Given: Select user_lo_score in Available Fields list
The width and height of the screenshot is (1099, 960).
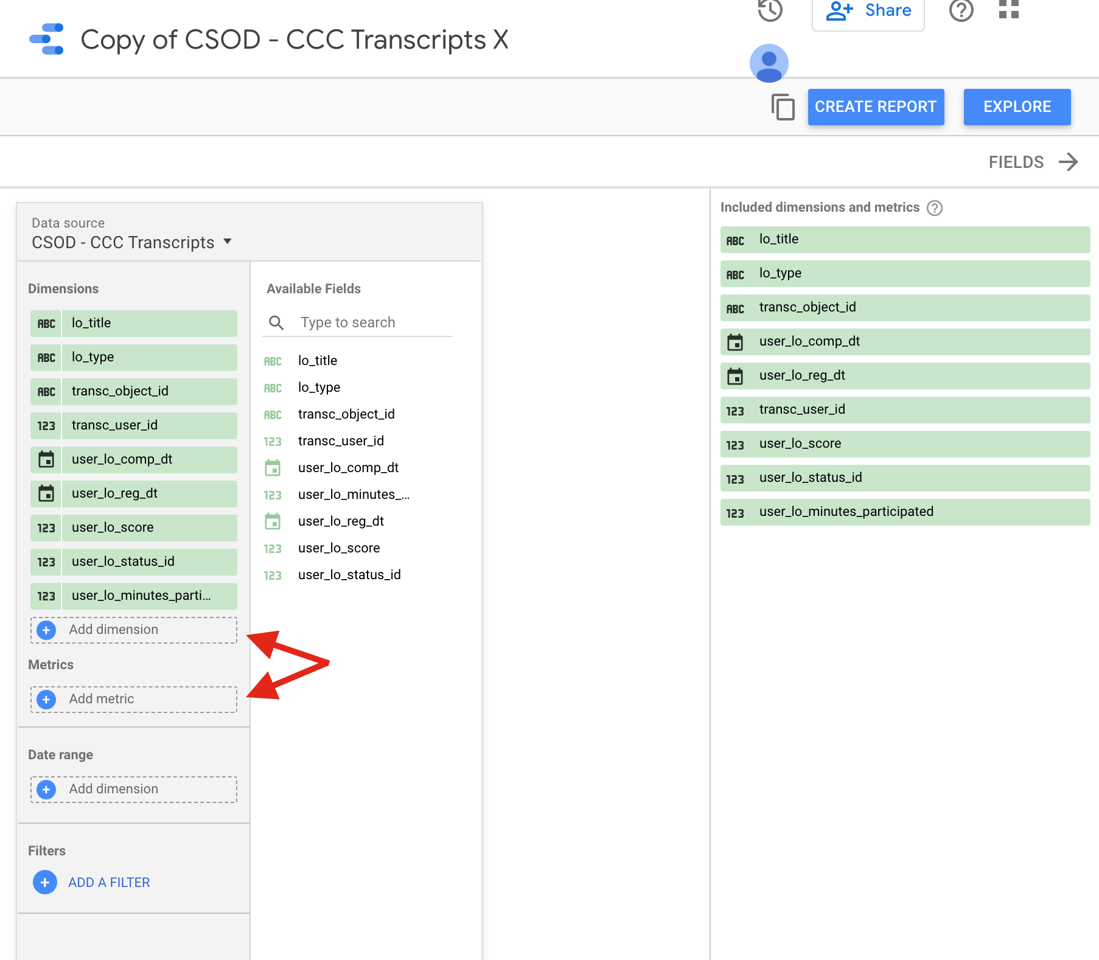Looking at the screenshot, I should [x=338, y=548].
